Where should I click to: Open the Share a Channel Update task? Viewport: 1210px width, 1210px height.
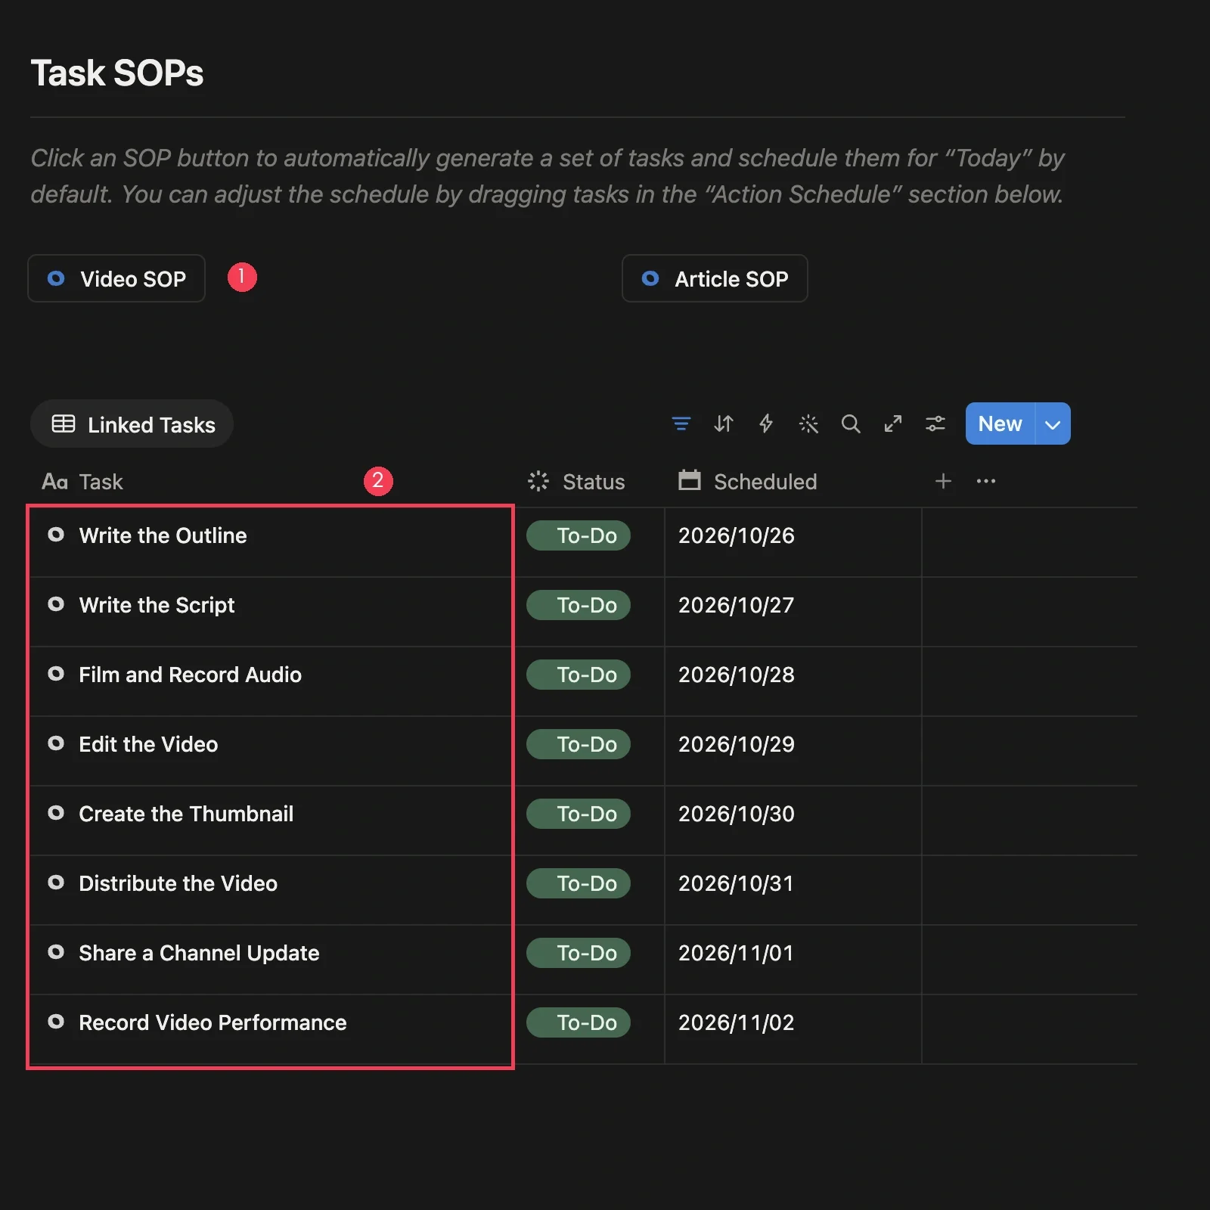(x=199, y=953)
